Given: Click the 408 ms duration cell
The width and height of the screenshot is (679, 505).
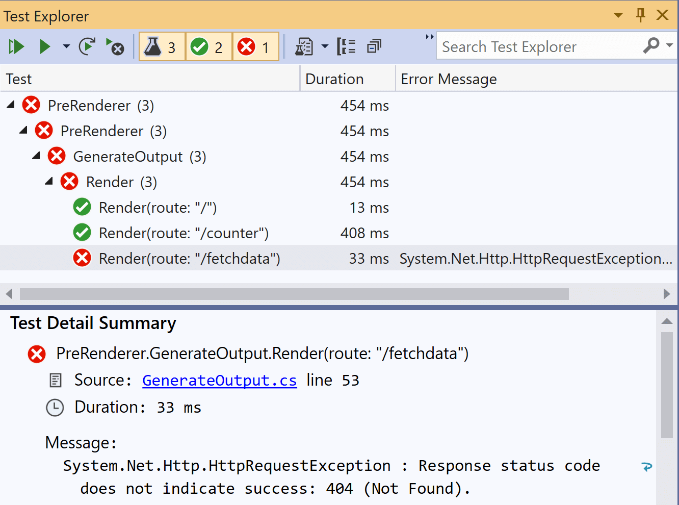Looking at the screenshot, I should tap(364, 233).
